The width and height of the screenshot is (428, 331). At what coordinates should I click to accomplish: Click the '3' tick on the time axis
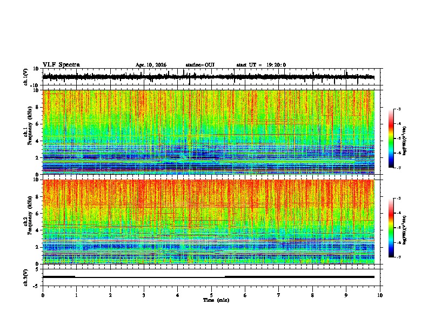pos(144,295)
